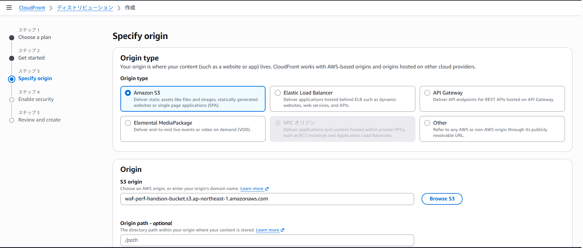This screenshot has width=583, height=248.
Task: Click the S3 origin domain input field
Action: pos(267,199)
